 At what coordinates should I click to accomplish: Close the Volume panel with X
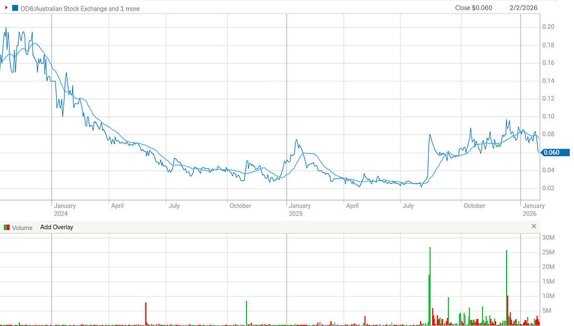click(534, 227)
